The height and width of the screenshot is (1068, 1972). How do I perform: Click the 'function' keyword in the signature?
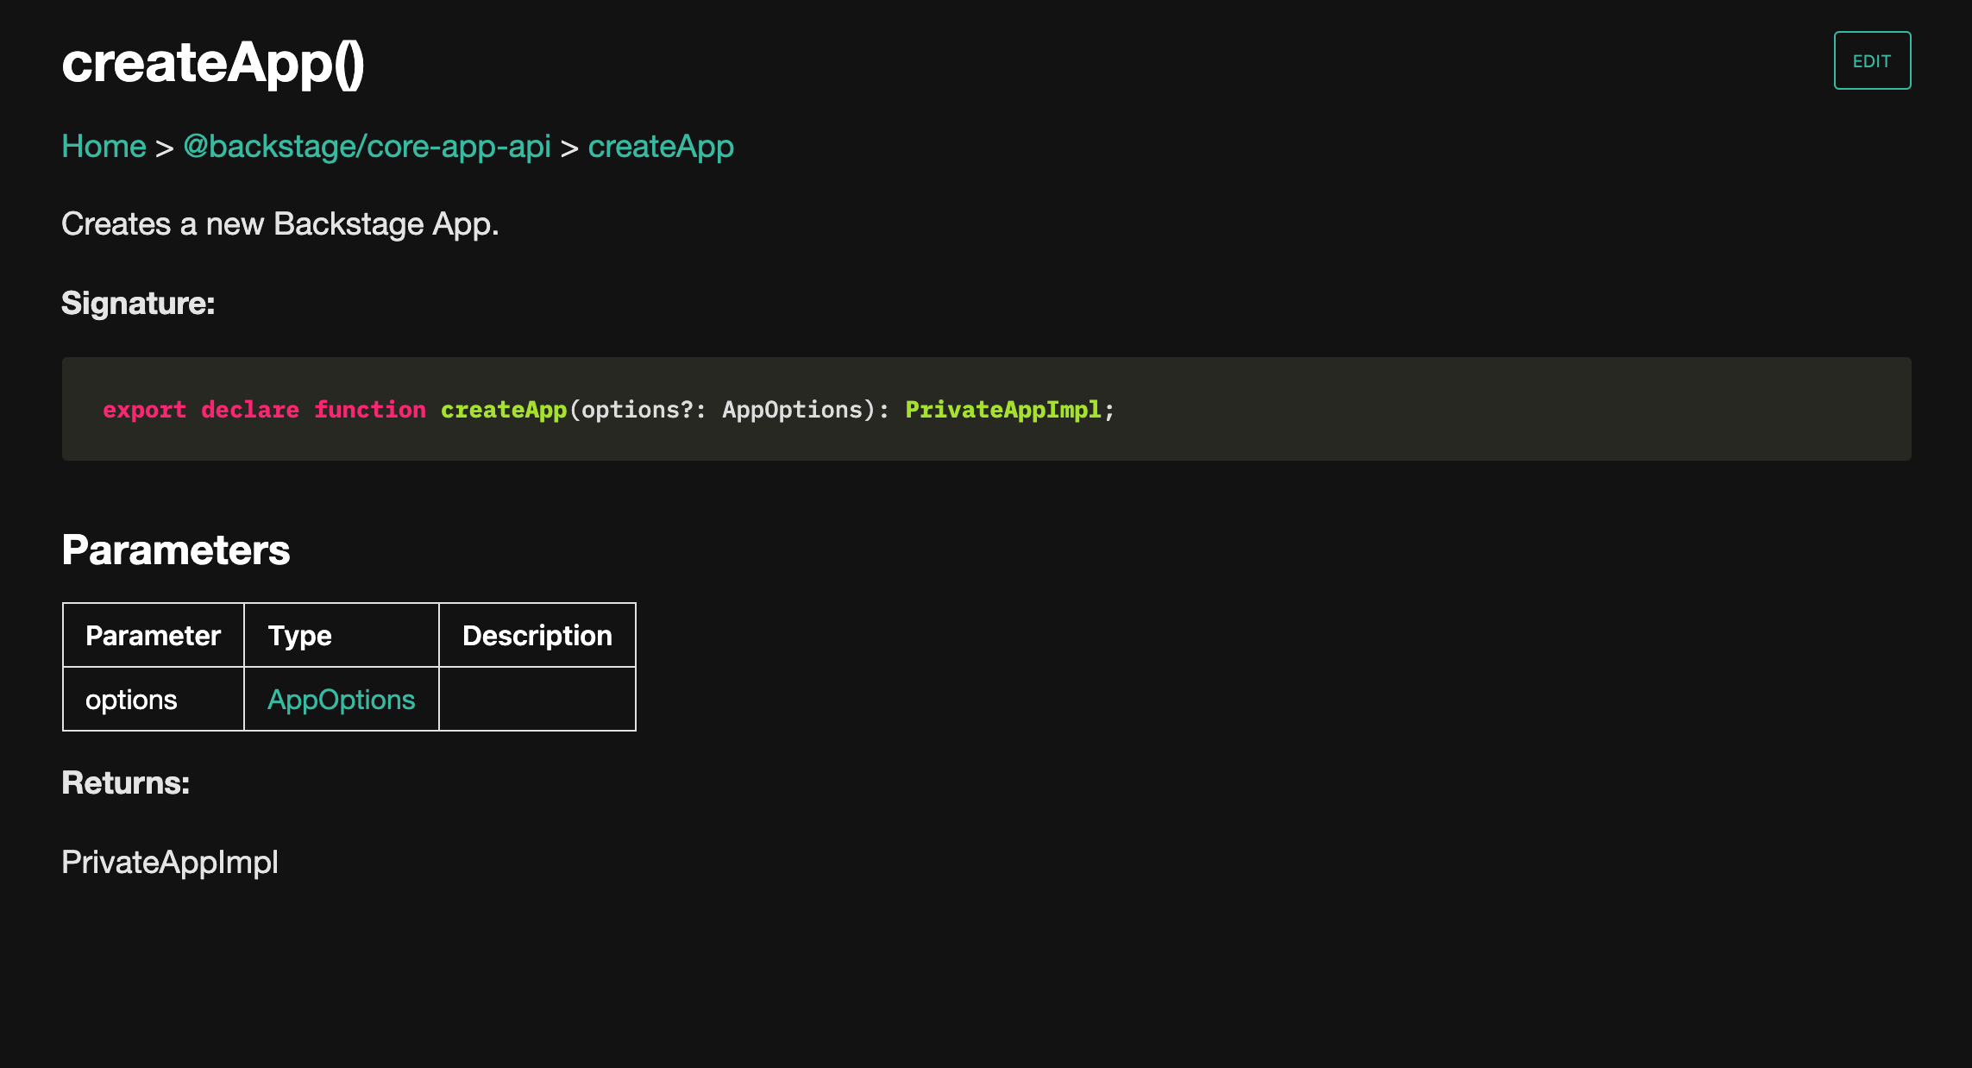click(x=370, y=410)
